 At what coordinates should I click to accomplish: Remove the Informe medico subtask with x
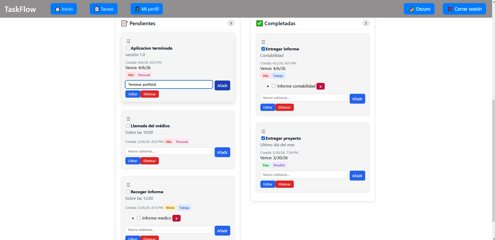point(176,218)
